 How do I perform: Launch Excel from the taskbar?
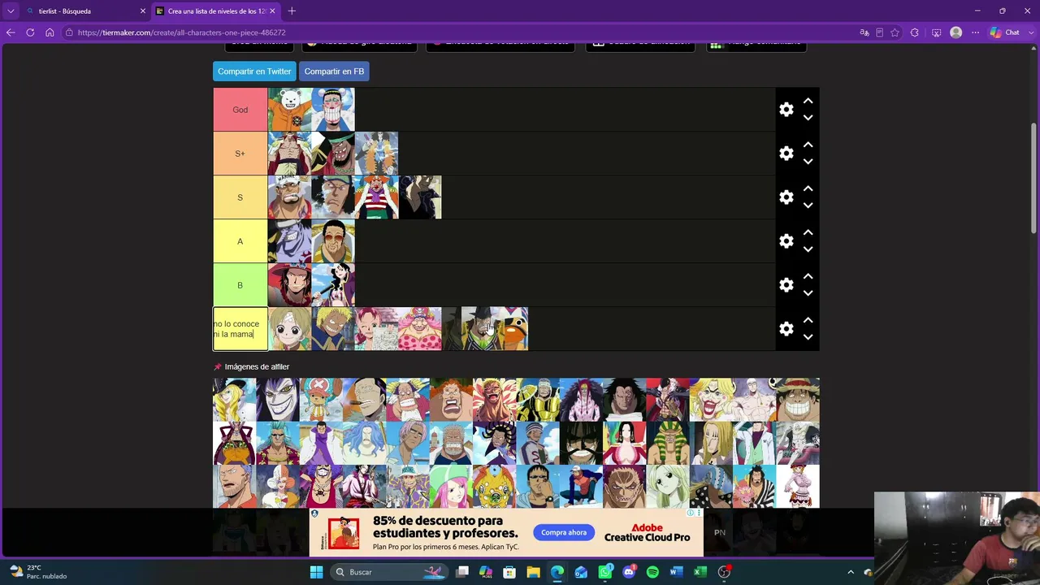tap(700, 572)
